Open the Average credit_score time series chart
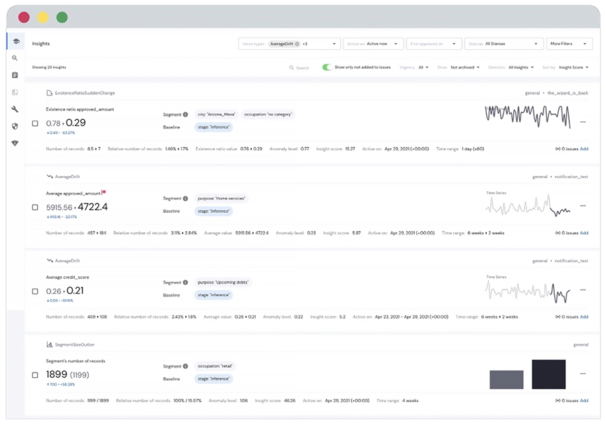Screen dimensions: 606x425 coord(527,291)
